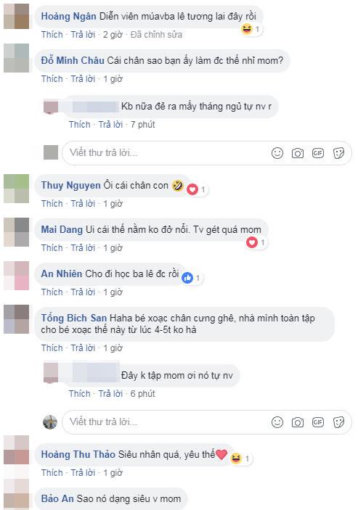Image resolution: width=358 pixels, height=510 pixels.
Task: Click Thích under Đỗ Minh Châu's comment
Action: pyautogui.click(x=52, y=78)
